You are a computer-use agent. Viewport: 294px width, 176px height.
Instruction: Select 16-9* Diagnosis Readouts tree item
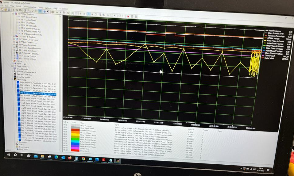[31, 34]
